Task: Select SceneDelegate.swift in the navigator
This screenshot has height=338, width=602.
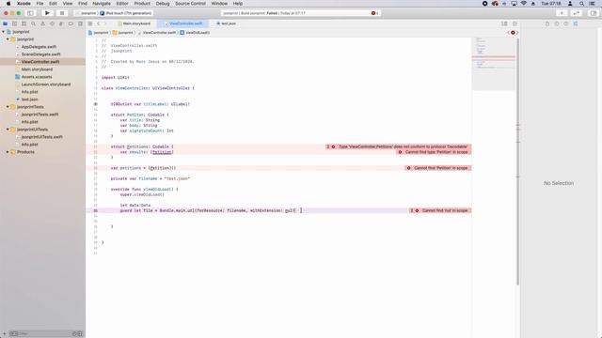Action: pos(40,54)
